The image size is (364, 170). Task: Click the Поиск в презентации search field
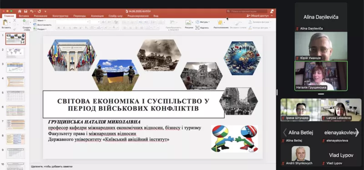coord(247,11)
